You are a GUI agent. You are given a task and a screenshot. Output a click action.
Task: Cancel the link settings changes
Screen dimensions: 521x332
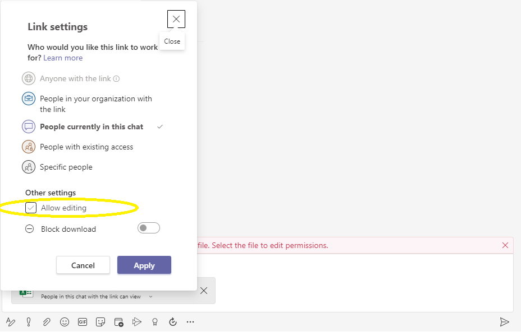click(83, 265)
